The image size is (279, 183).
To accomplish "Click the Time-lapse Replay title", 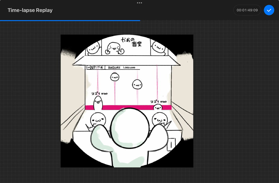I will [30, 10].
